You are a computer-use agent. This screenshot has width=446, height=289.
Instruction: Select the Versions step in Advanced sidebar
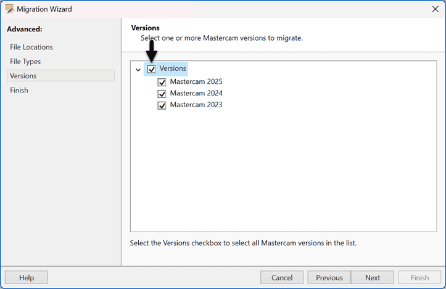(x=23, y=76)
